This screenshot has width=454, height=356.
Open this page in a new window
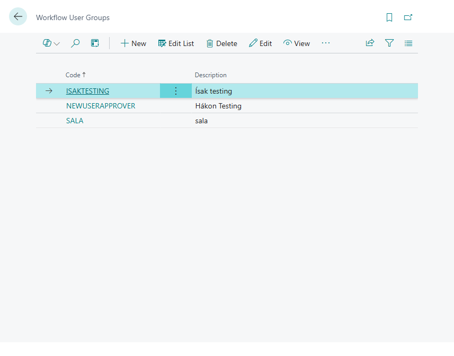[408, 17]
